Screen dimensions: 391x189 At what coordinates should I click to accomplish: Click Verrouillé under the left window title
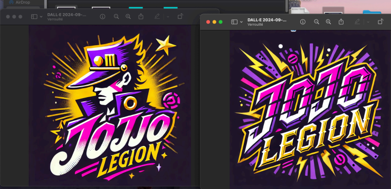[55, 19]
